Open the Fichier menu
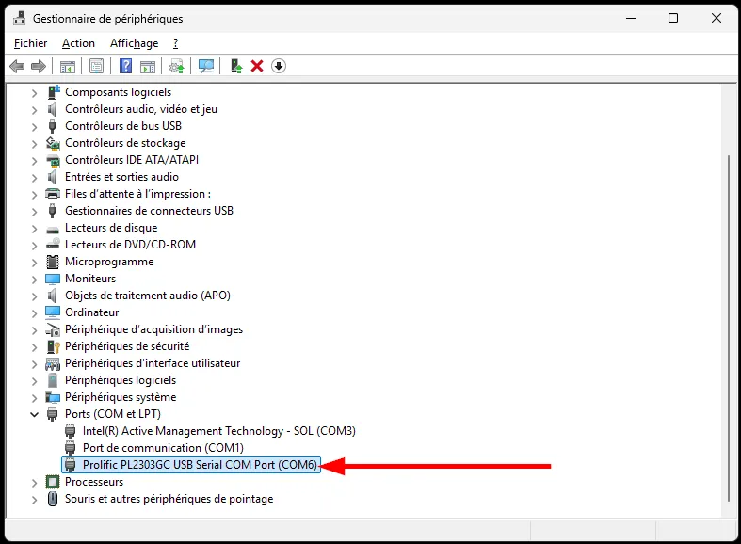Viewport: 741px width, 544px height. click(x=31, y=43)
